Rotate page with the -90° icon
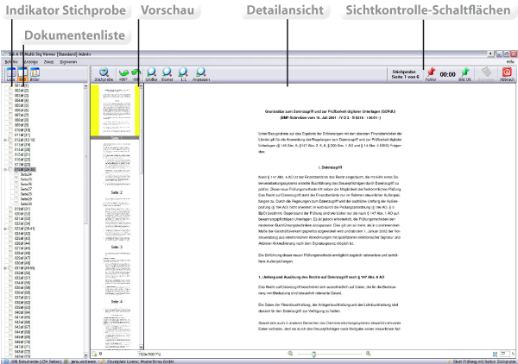Image resolution: width=518 pixels, height=364 pixels. pyautogui.click(x=136, y=74)
